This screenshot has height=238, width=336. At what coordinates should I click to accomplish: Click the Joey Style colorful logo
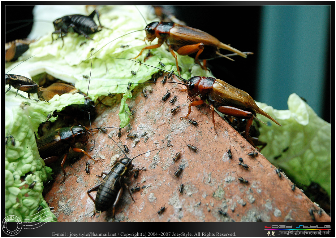[297, 227]
